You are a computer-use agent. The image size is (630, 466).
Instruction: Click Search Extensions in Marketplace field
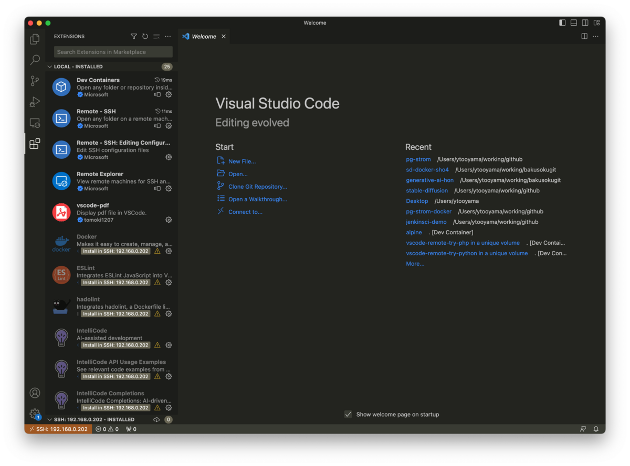113,52
